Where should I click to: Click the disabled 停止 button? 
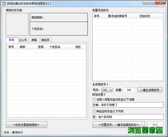tap(155, 124)
